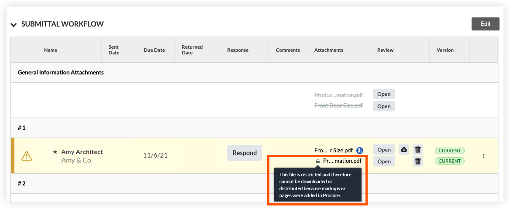510x212 pixels.
Task: Click the Version column header
Action: 445,50
